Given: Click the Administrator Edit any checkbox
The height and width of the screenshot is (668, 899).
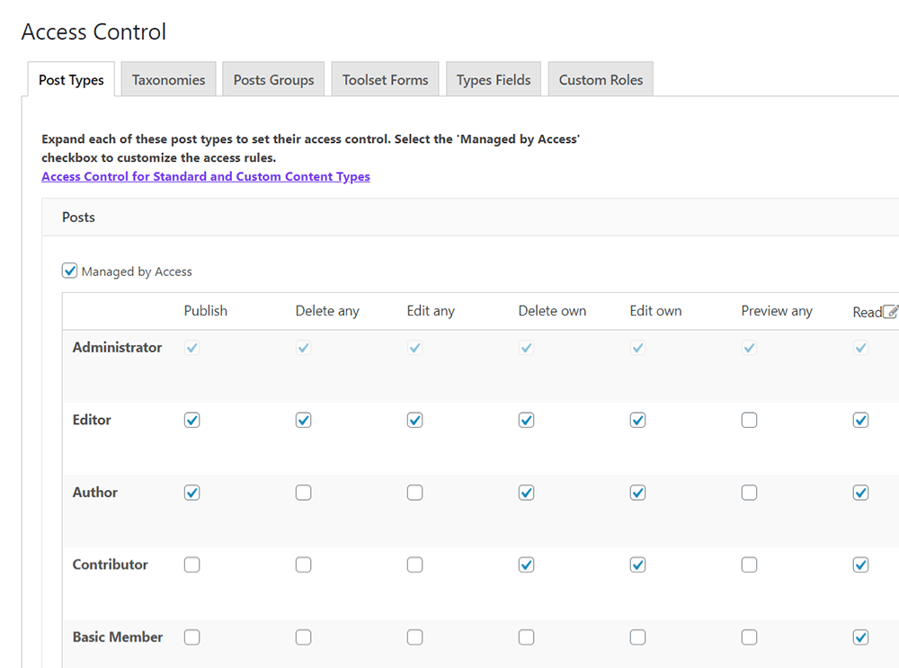Looking at the screenshot, I should [415, 347].
